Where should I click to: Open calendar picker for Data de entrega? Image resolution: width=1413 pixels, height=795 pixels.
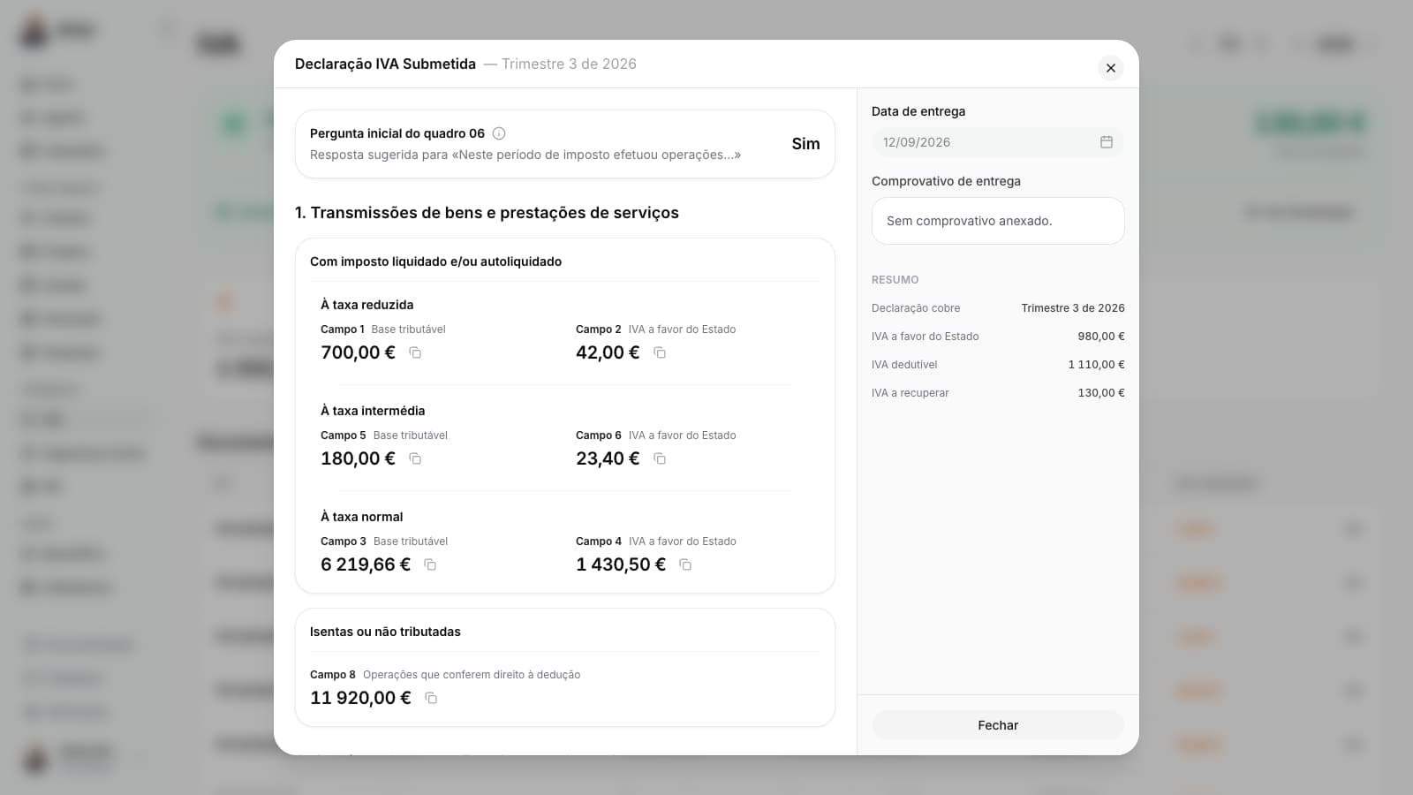pyautogui.click(x=1107, y=142)
